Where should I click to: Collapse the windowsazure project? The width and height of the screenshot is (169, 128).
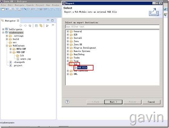point(3,33)
